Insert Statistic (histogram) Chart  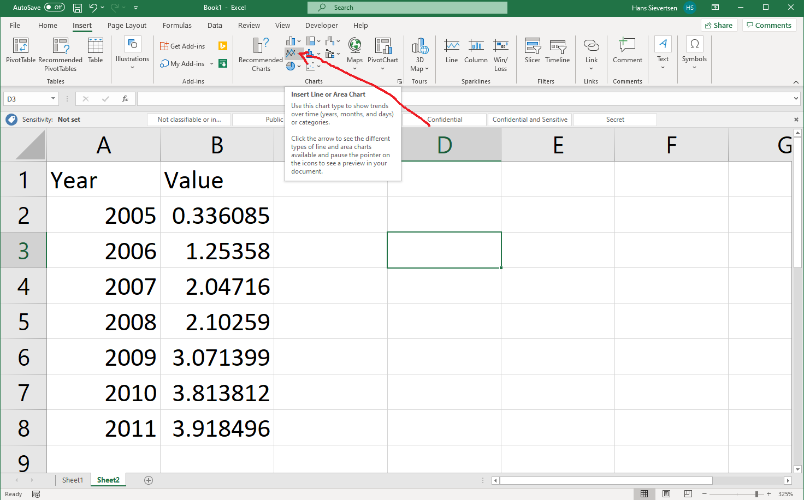pos(313,53)
